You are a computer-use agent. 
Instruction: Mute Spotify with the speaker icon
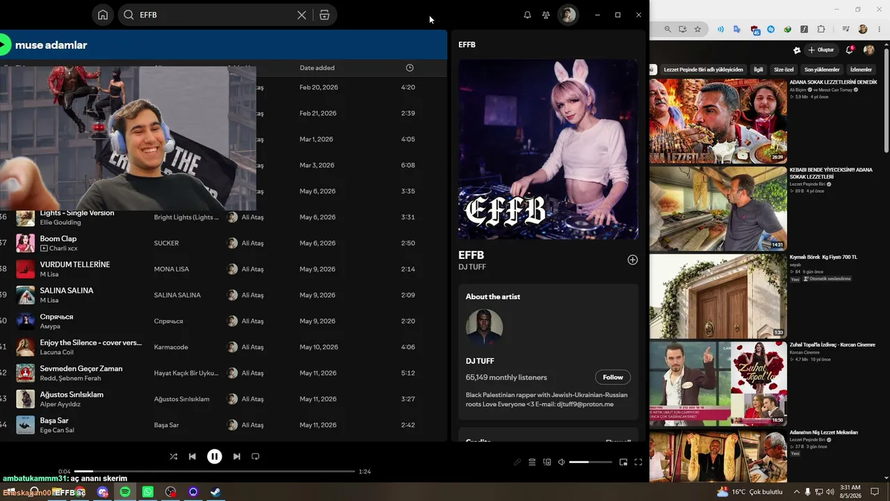561,462
